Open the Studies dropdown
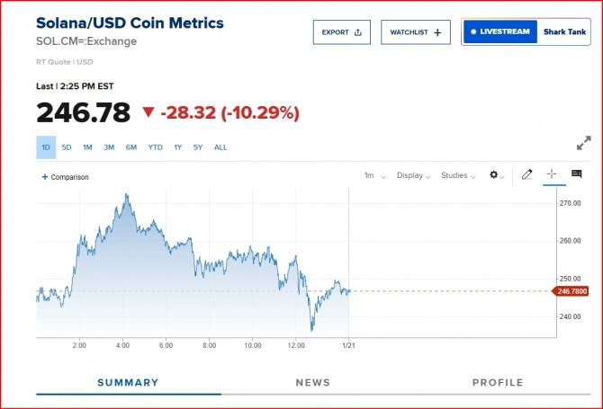Image resolution: width=603 pixels, height=409 pixels. tap(458, 175)
